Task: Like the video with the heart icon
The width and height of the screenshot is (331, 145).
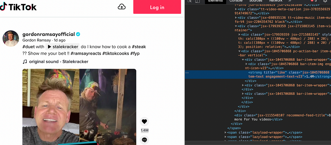Action: (x=144, y=122)
